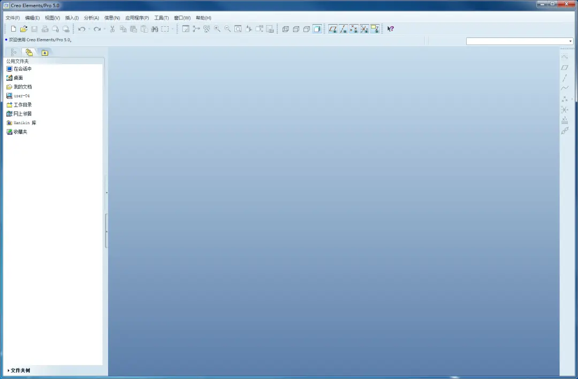Toggle datum axes display

click(x=343, y=29)
